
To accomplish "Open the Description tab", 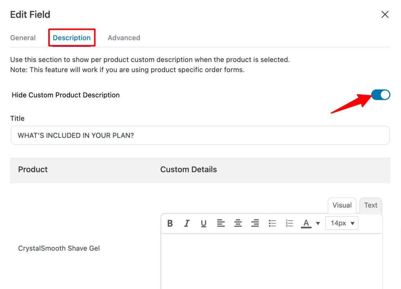I will coord(72,38).
